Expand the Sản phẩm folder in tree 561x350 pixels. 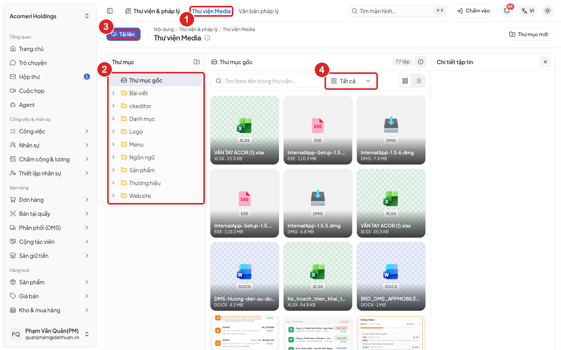(x=113, y=170)
